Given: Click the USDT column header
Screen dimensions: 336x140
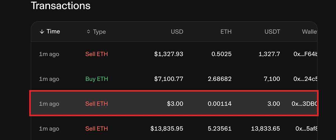Looking at the screenshot, I should [x=272, y=32].
